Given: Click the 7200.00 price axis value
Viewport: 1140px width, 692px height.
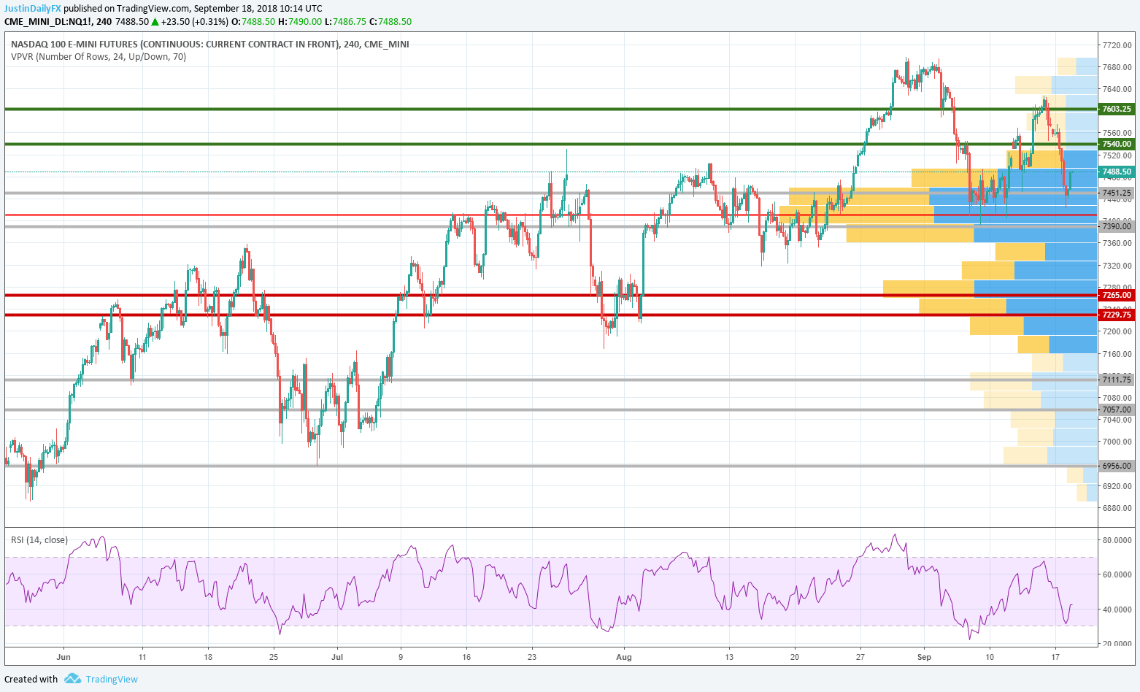Looking at the screenshot, I should tap(1117, 331).
